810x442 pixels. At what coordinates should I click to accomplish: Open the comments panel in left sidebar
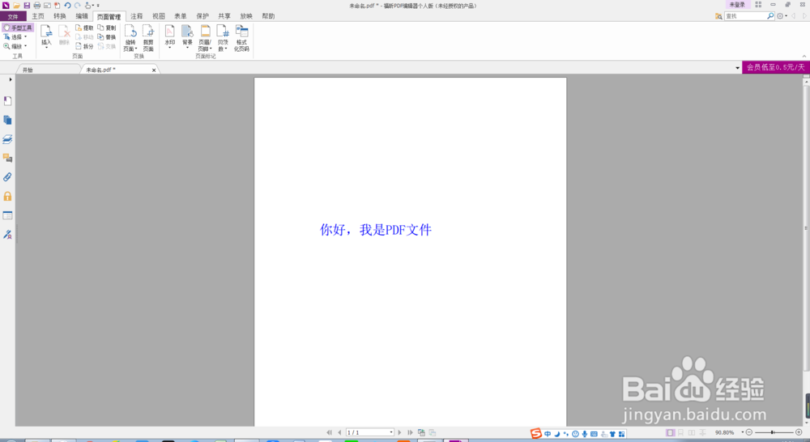coord(8,159)
